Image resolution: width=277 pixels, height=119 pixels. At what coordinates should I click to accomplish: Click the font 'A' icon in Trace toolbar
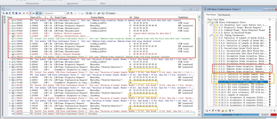(x=99, y=13)
